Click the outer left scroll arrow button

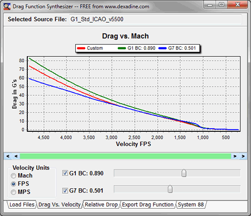[8, 156]
